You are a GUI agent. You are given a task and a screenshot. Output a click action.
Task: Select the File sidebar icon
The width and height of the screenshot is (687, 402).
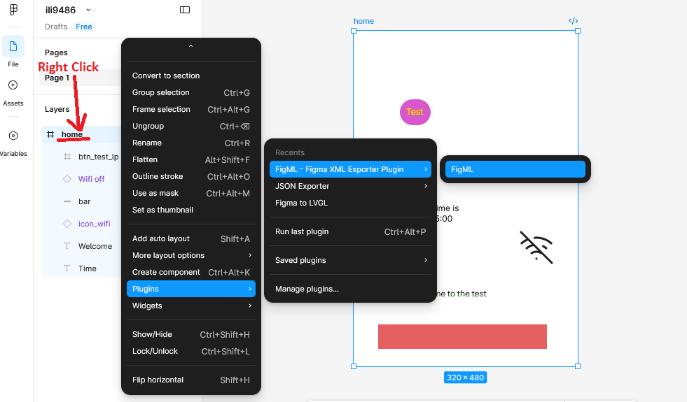pos(13,46)
